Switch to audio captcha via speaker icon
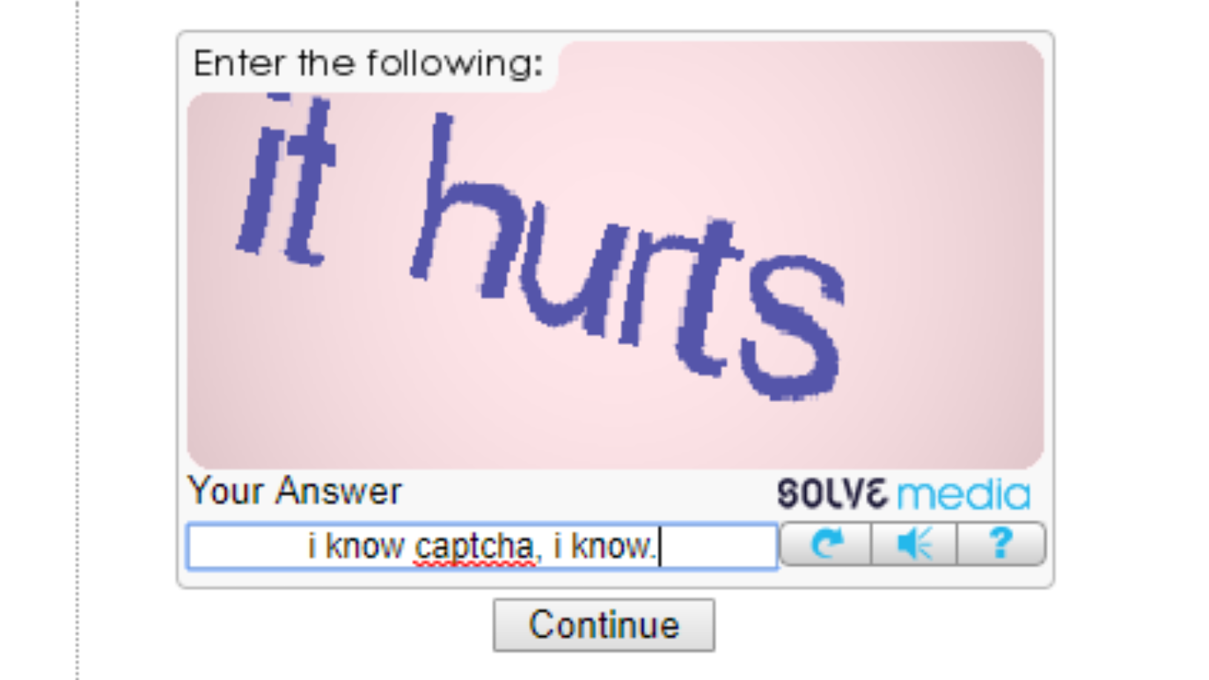The height and width of the screenshot is (680, 1209). (x=914, y=545)
